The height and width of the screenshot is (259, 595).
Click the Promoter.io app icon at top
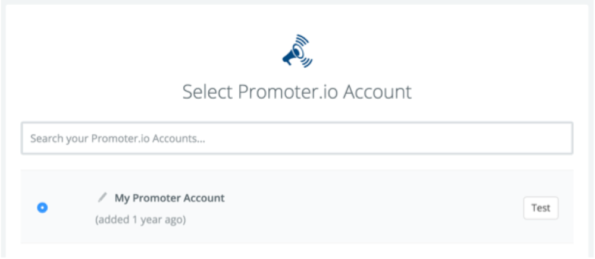point(297,53)
